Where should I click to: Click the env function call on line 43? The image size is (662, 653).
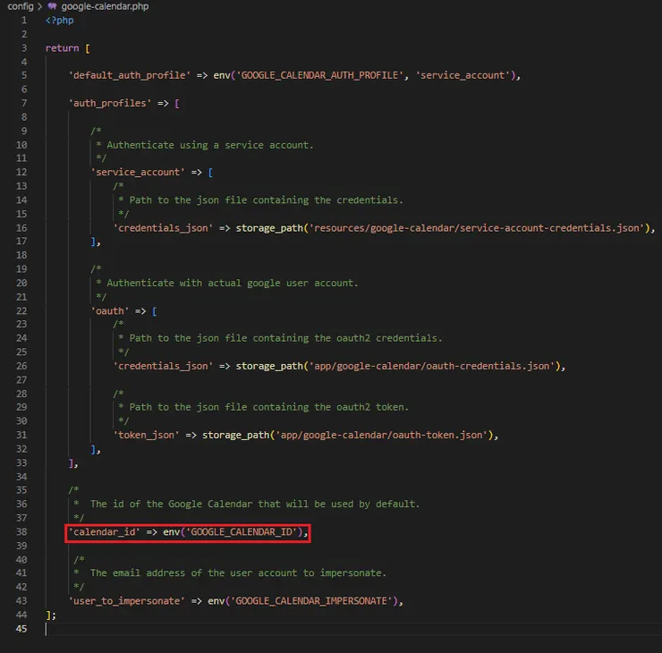click(216, 601)
